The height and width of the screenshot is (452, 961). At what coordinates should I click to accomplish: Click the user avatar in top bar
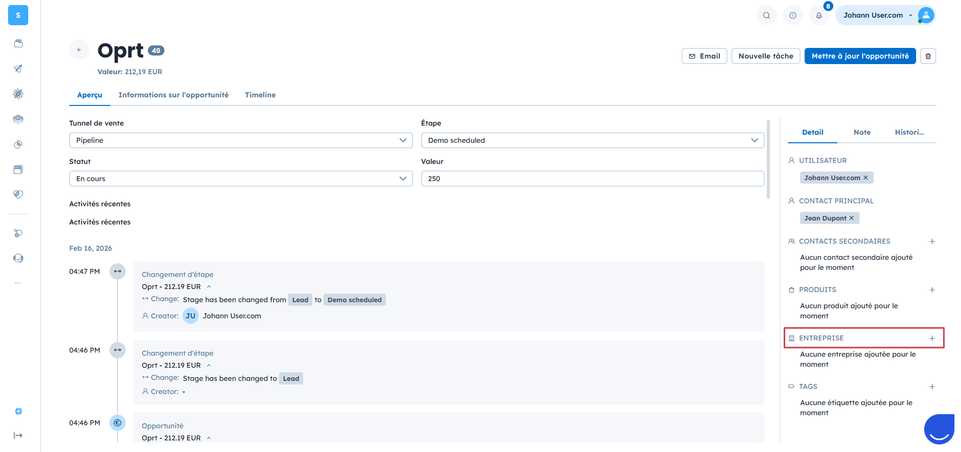coord(926,15)
